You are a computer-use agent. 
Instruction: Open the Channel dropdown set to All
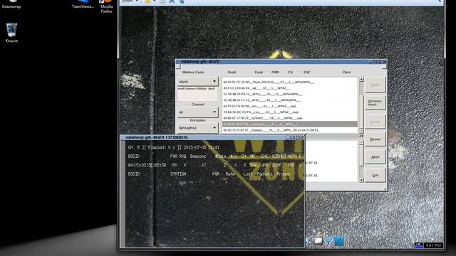[x=197, y=112]
